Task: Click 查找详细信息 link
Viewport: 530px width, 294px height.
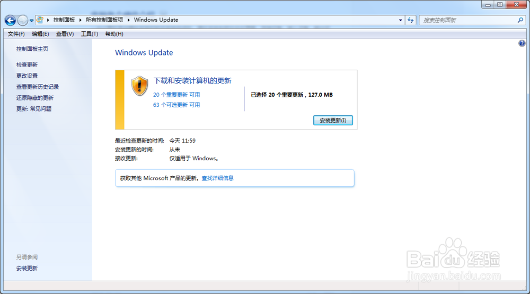Action: (218, 178)
